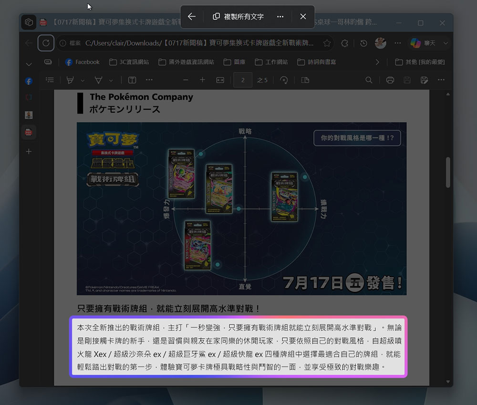Add the page to favorites with the star icon
Screen dimensions: 477x405
[327, 43]
